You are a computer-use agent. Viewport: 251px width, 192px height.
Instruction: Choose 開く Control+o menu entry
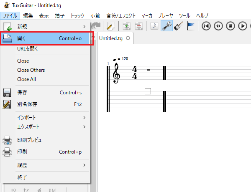(x=45, y=38)
